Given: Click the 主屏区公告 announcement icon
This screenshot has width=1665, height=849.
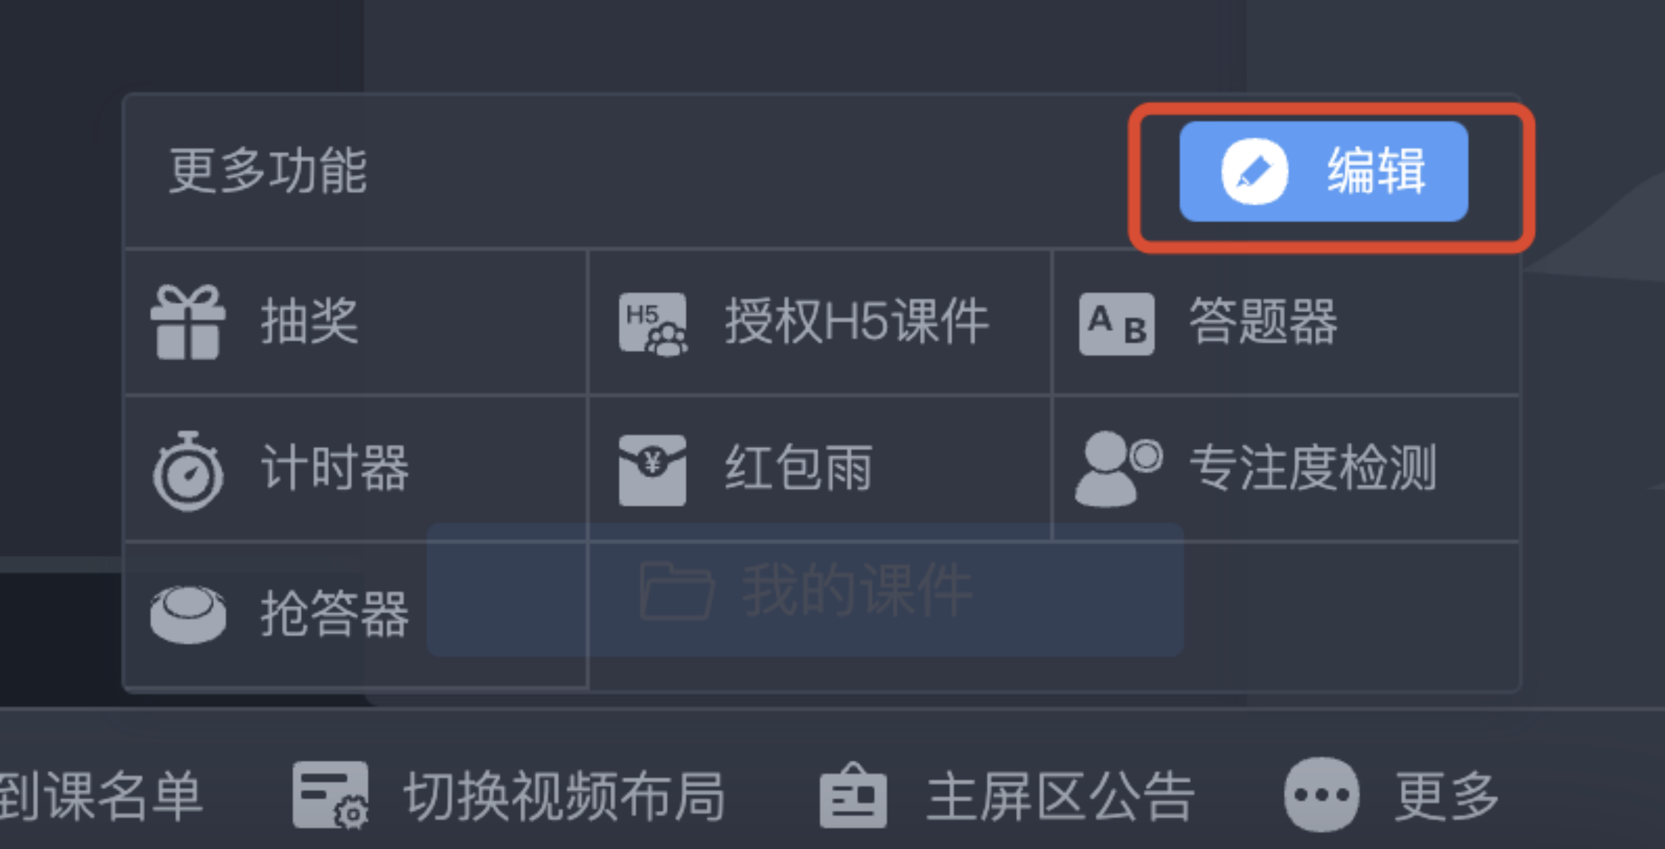Looking at the screenshot, I should click(853, 796).
